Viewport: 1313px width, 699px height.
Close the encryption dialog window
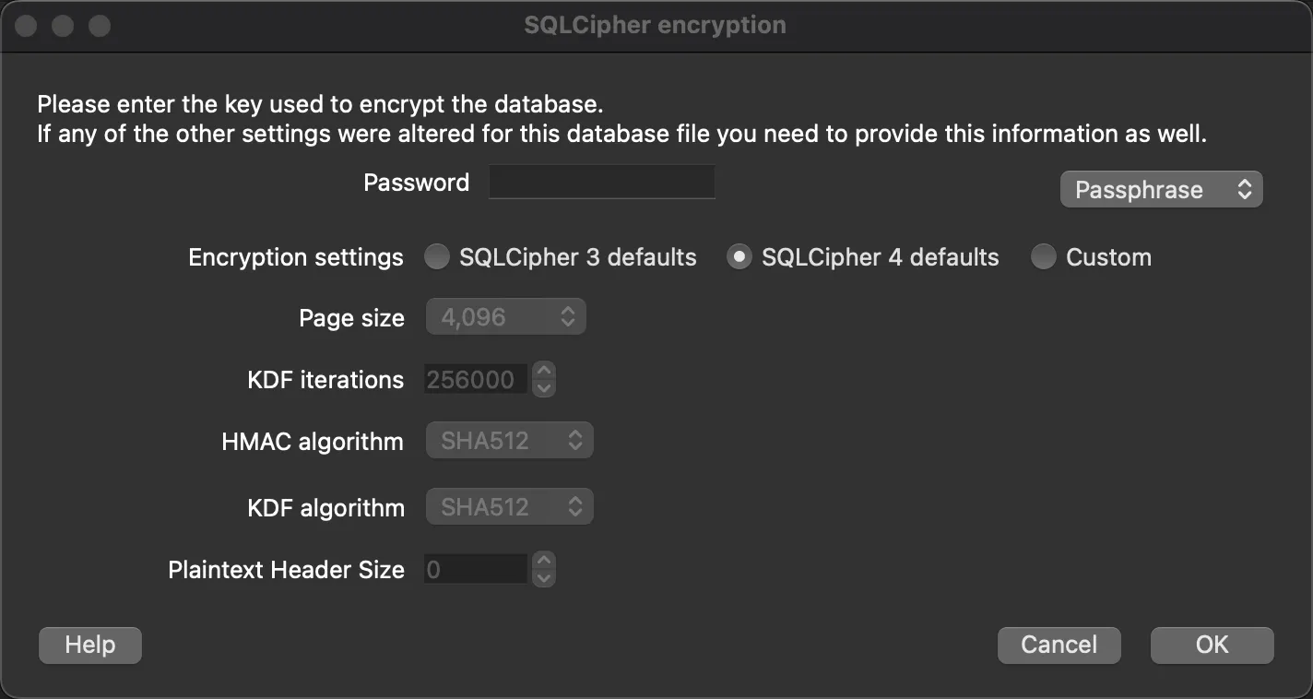[x=26, y=26]
